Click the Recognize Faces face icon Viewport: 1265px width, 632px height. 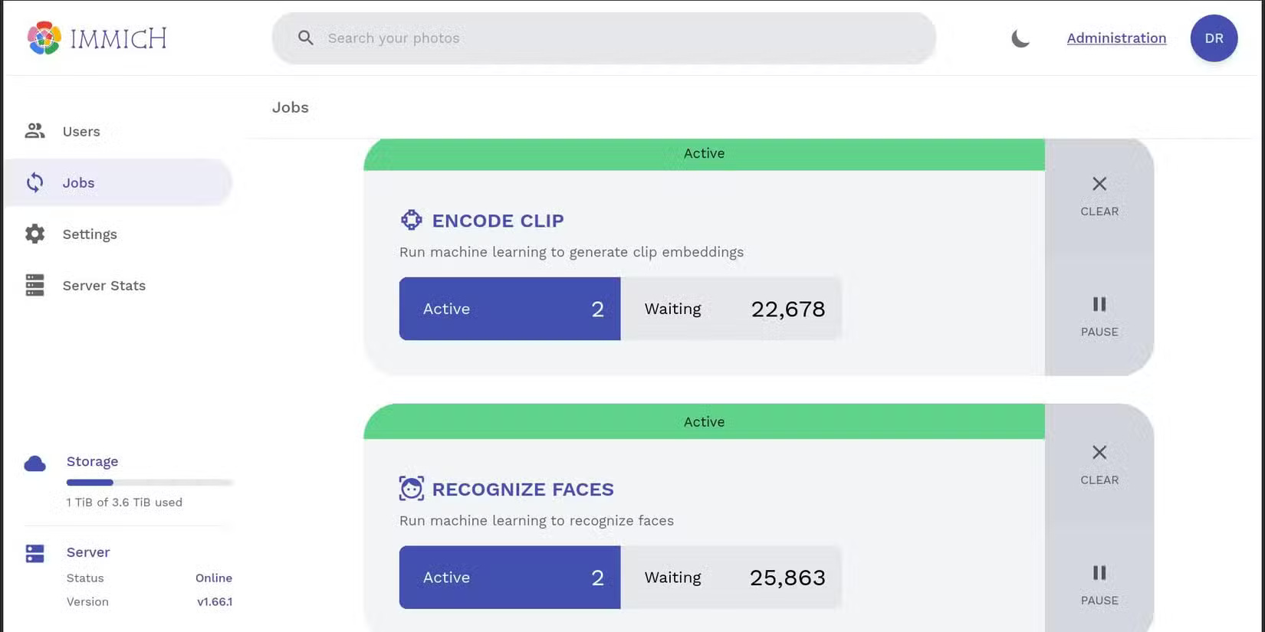[x=412, y=489]
